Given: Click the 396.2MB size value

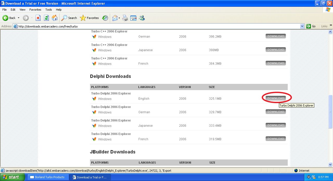Looking at the screenshot, I should pos(215,37).
